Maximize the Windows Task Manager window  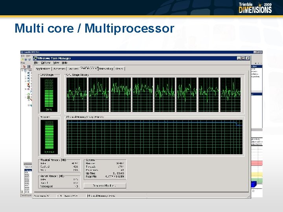tap(243, 58)
